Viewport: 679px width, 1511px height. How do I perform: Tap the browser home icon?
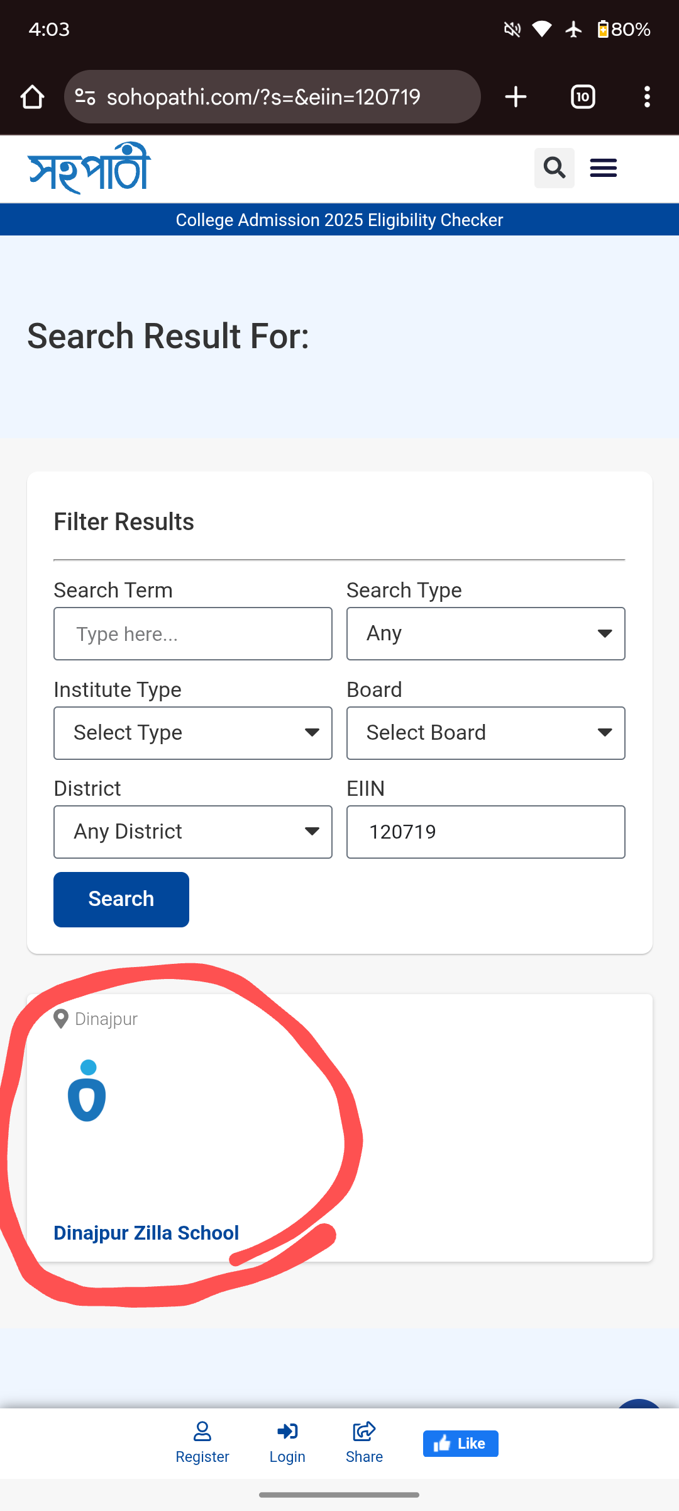(x=32, y=97)
